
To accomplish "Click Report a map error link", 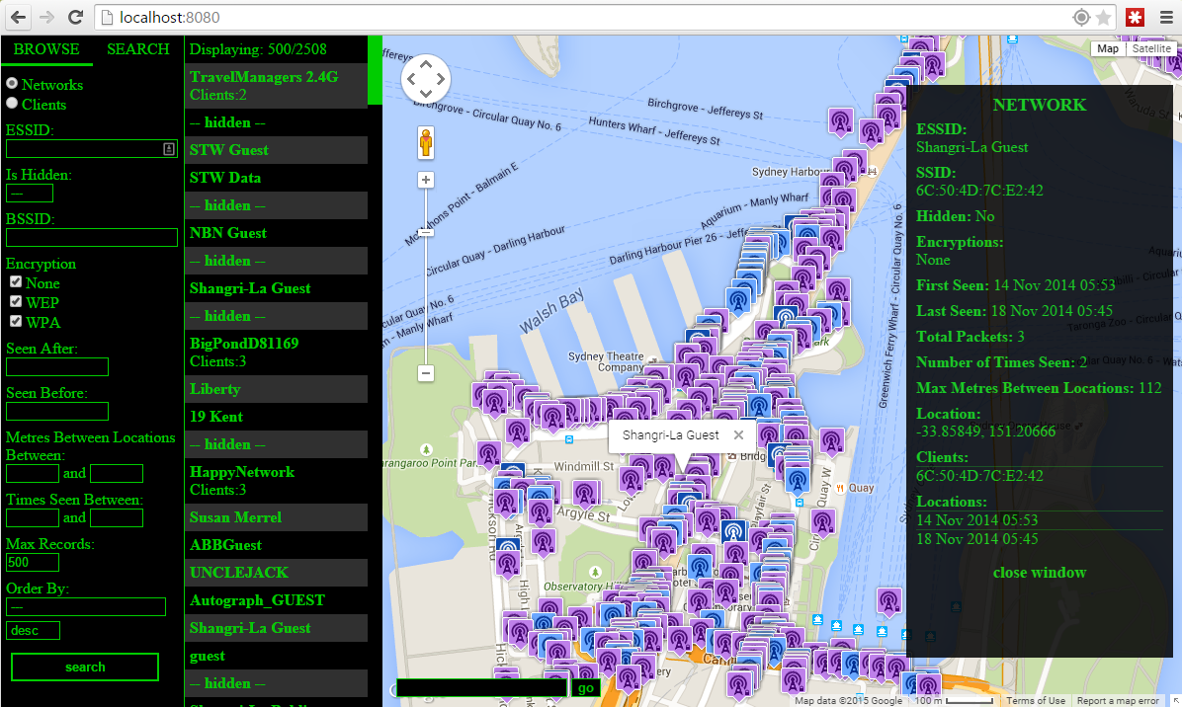I will (x=1118, y=700).
